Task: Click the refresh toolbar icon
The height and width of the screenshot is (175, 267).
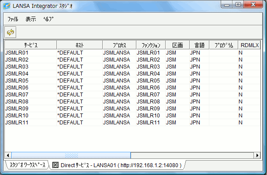Action: click(10, 32)
